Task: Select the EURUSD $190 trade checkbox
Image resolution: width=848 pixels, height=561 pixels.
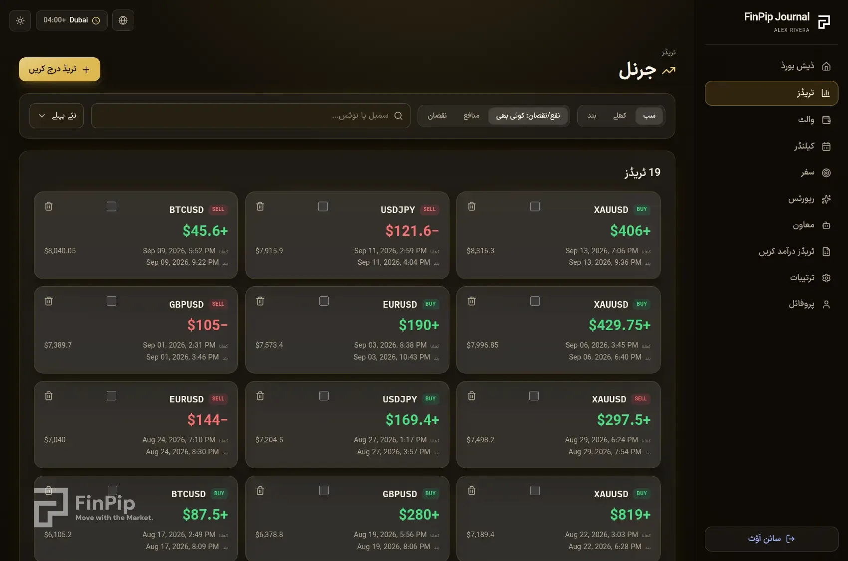Action: tap(324, 301)
